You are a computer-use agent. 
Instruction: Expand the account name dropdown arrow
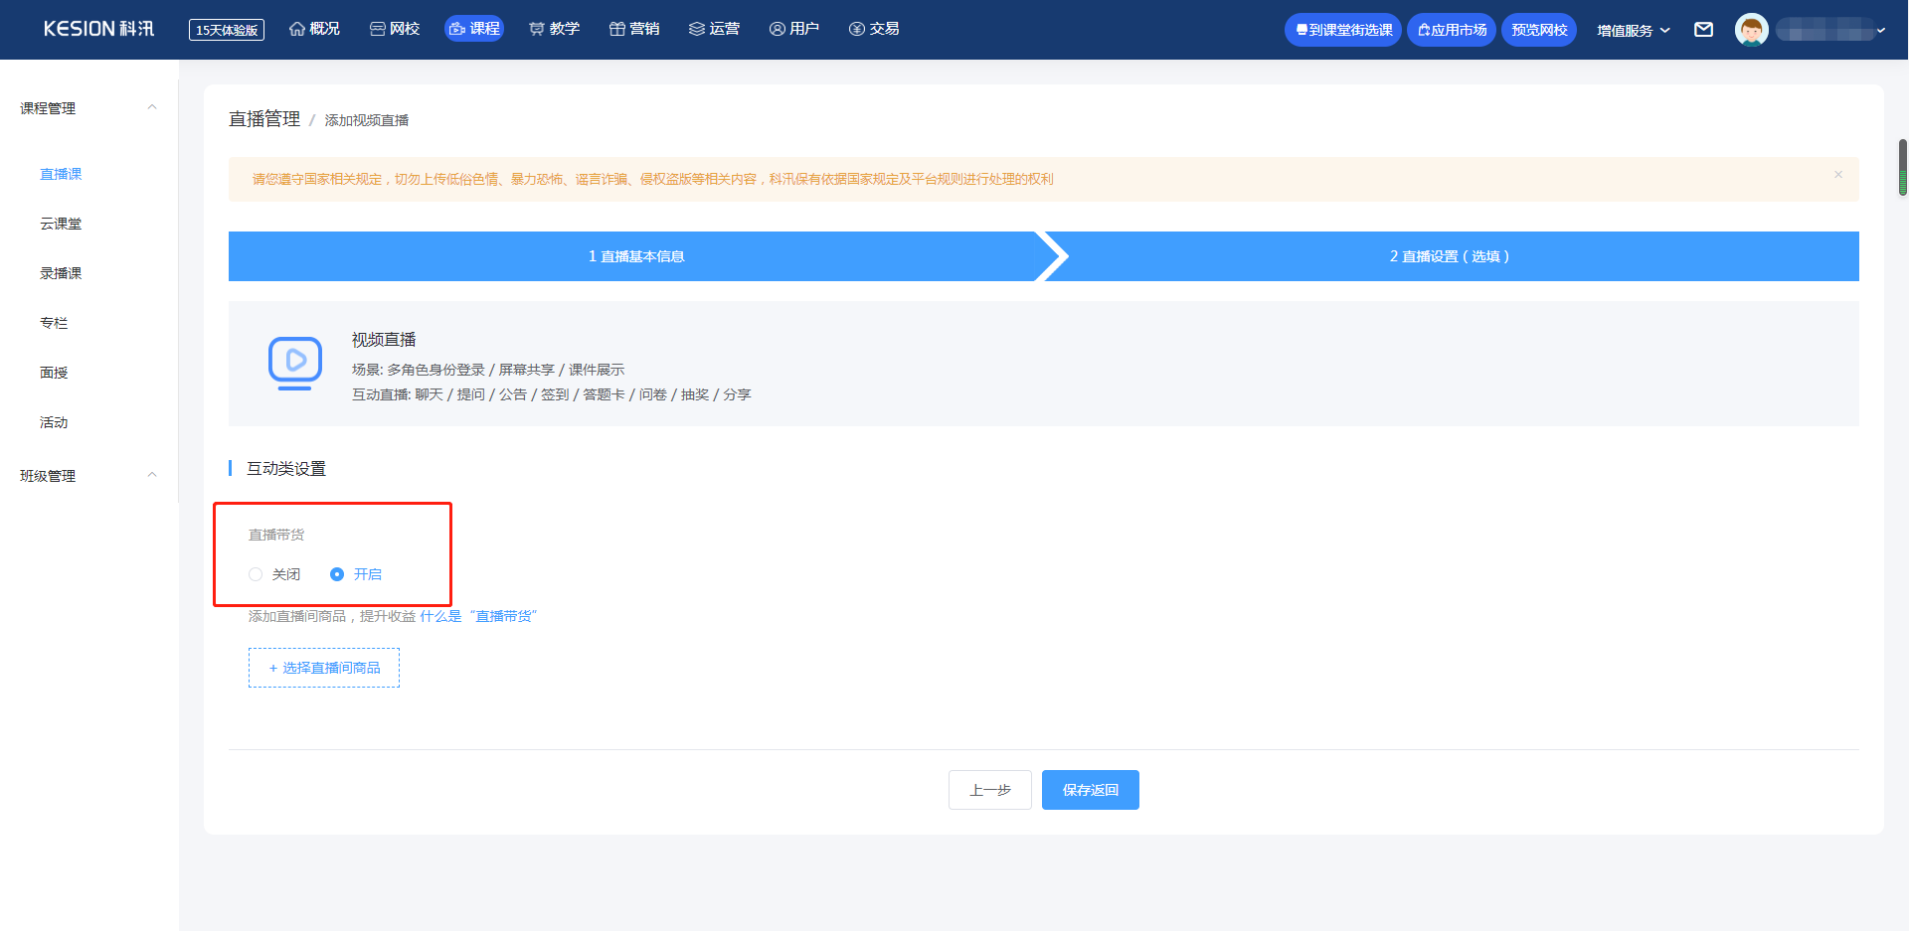tap(1881, 31)
